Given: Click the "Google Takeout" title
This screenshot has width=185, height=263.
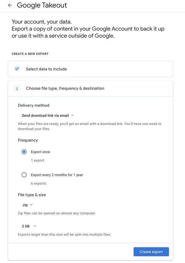Looking at the screenshot, I should pyautogui.click(x=42, y=5).
